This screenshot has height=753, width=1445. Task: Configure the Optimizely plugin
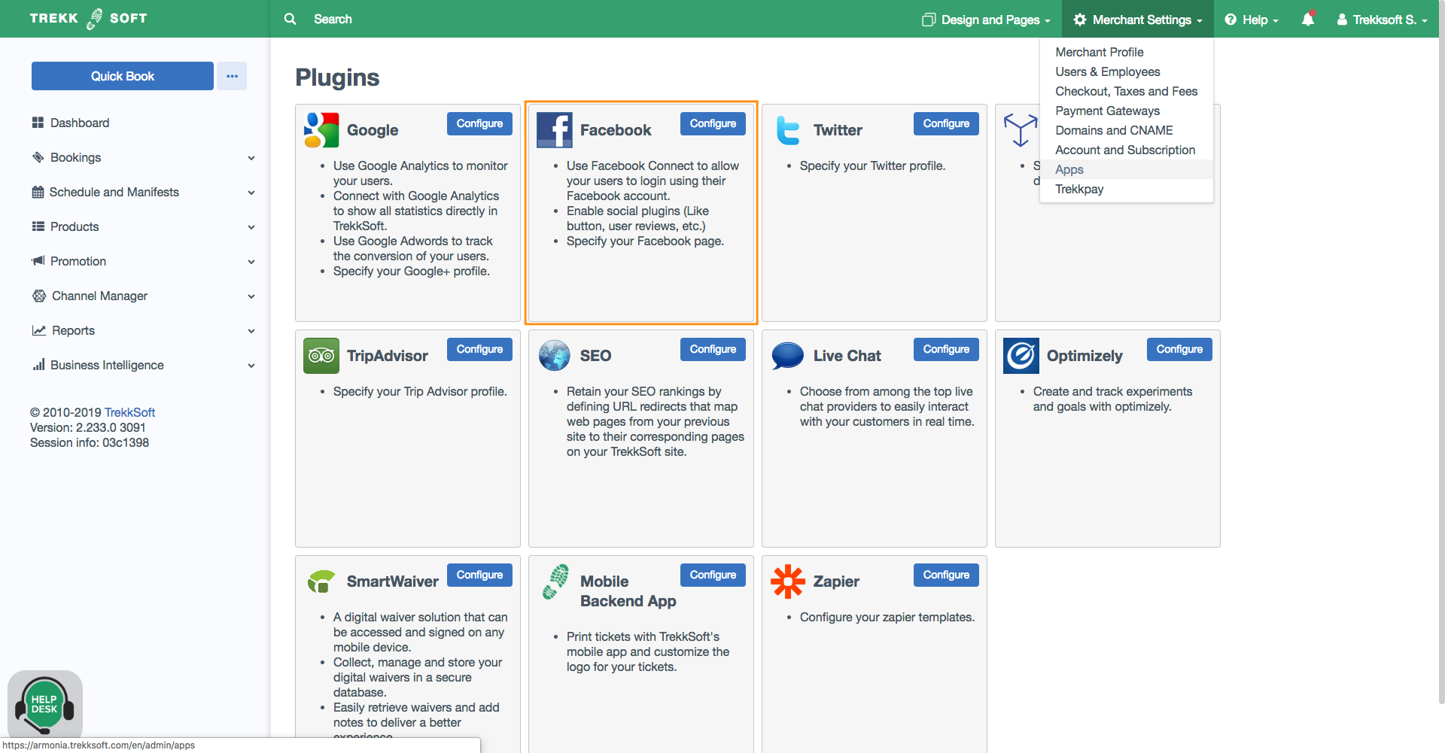pyautogui.click(x=1179, y=349)
